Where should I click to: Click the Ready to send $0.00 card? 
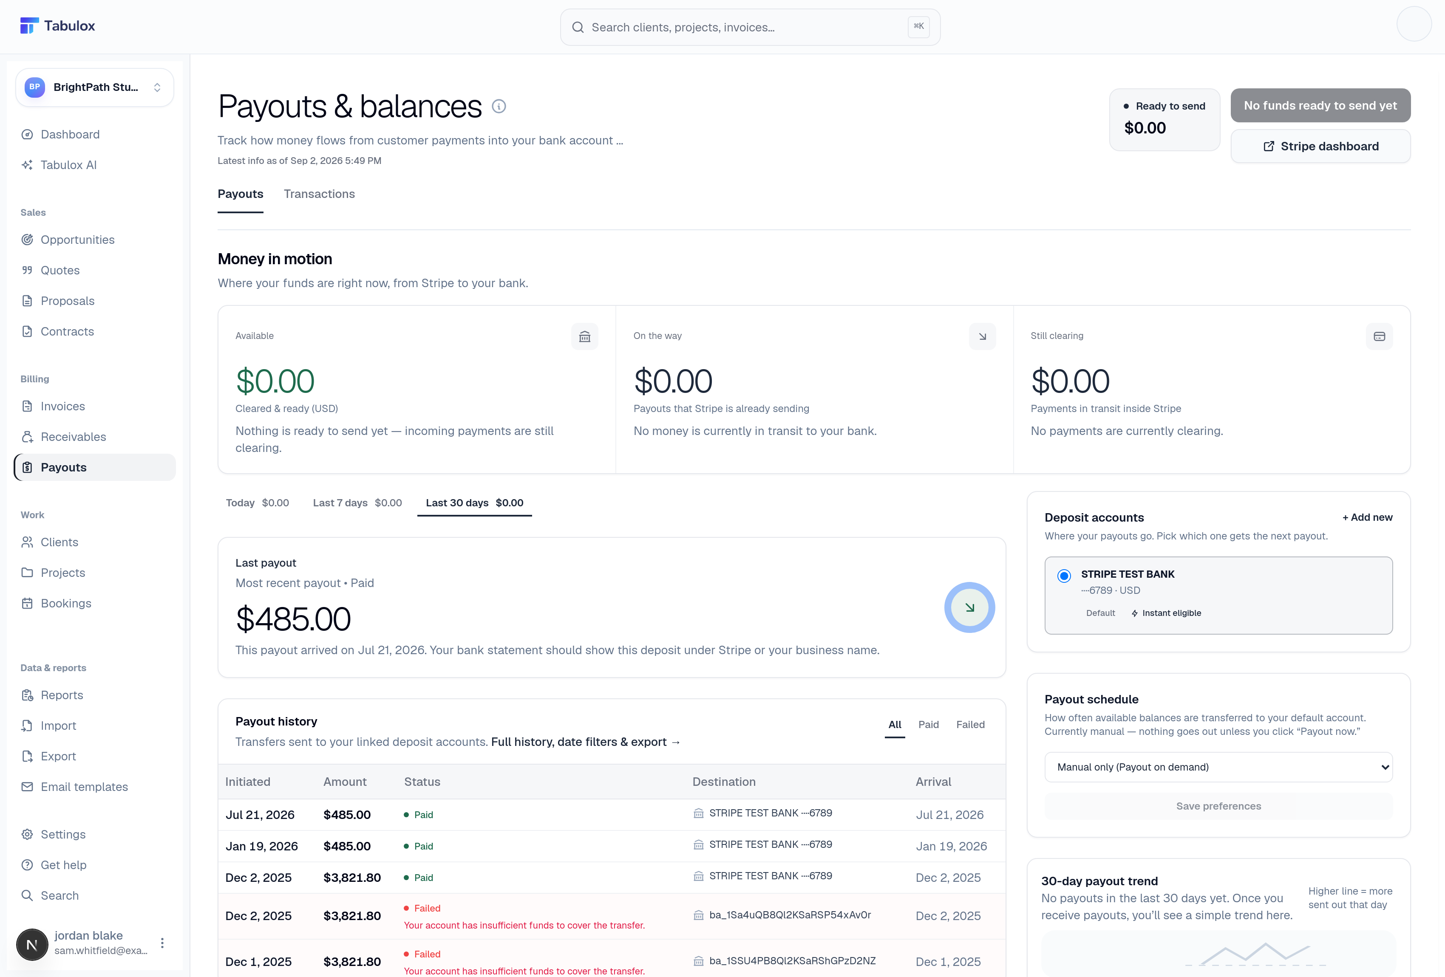[1164, 119]
